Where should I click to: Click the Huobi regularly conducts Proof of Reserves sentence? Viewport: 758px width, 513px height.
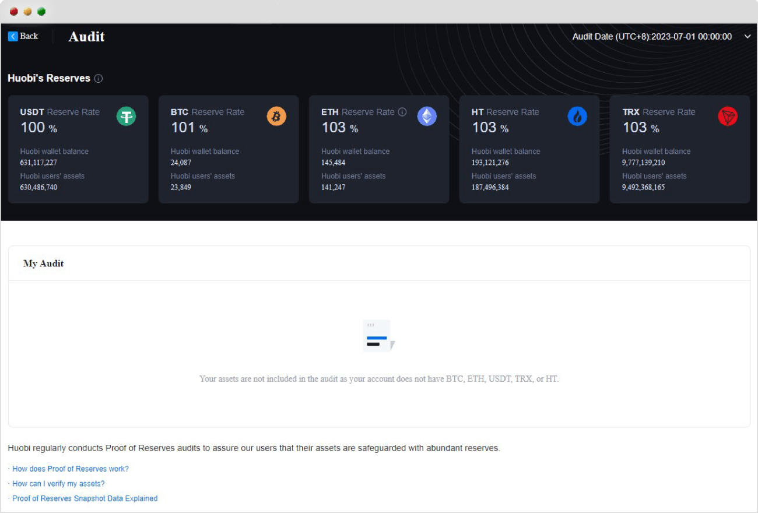254,448
